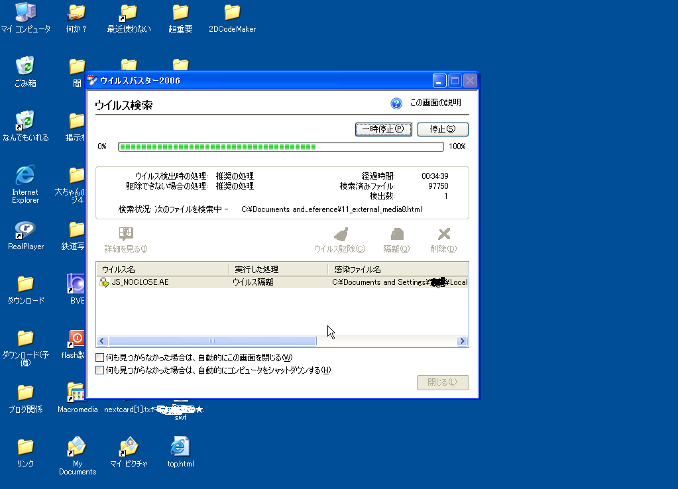Open the この画面の説明 help link
This screenshot has height=489, width=678.
pos(435,103)
